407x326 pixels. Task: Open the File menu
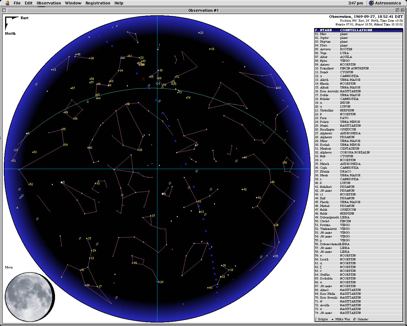(17, 3)
